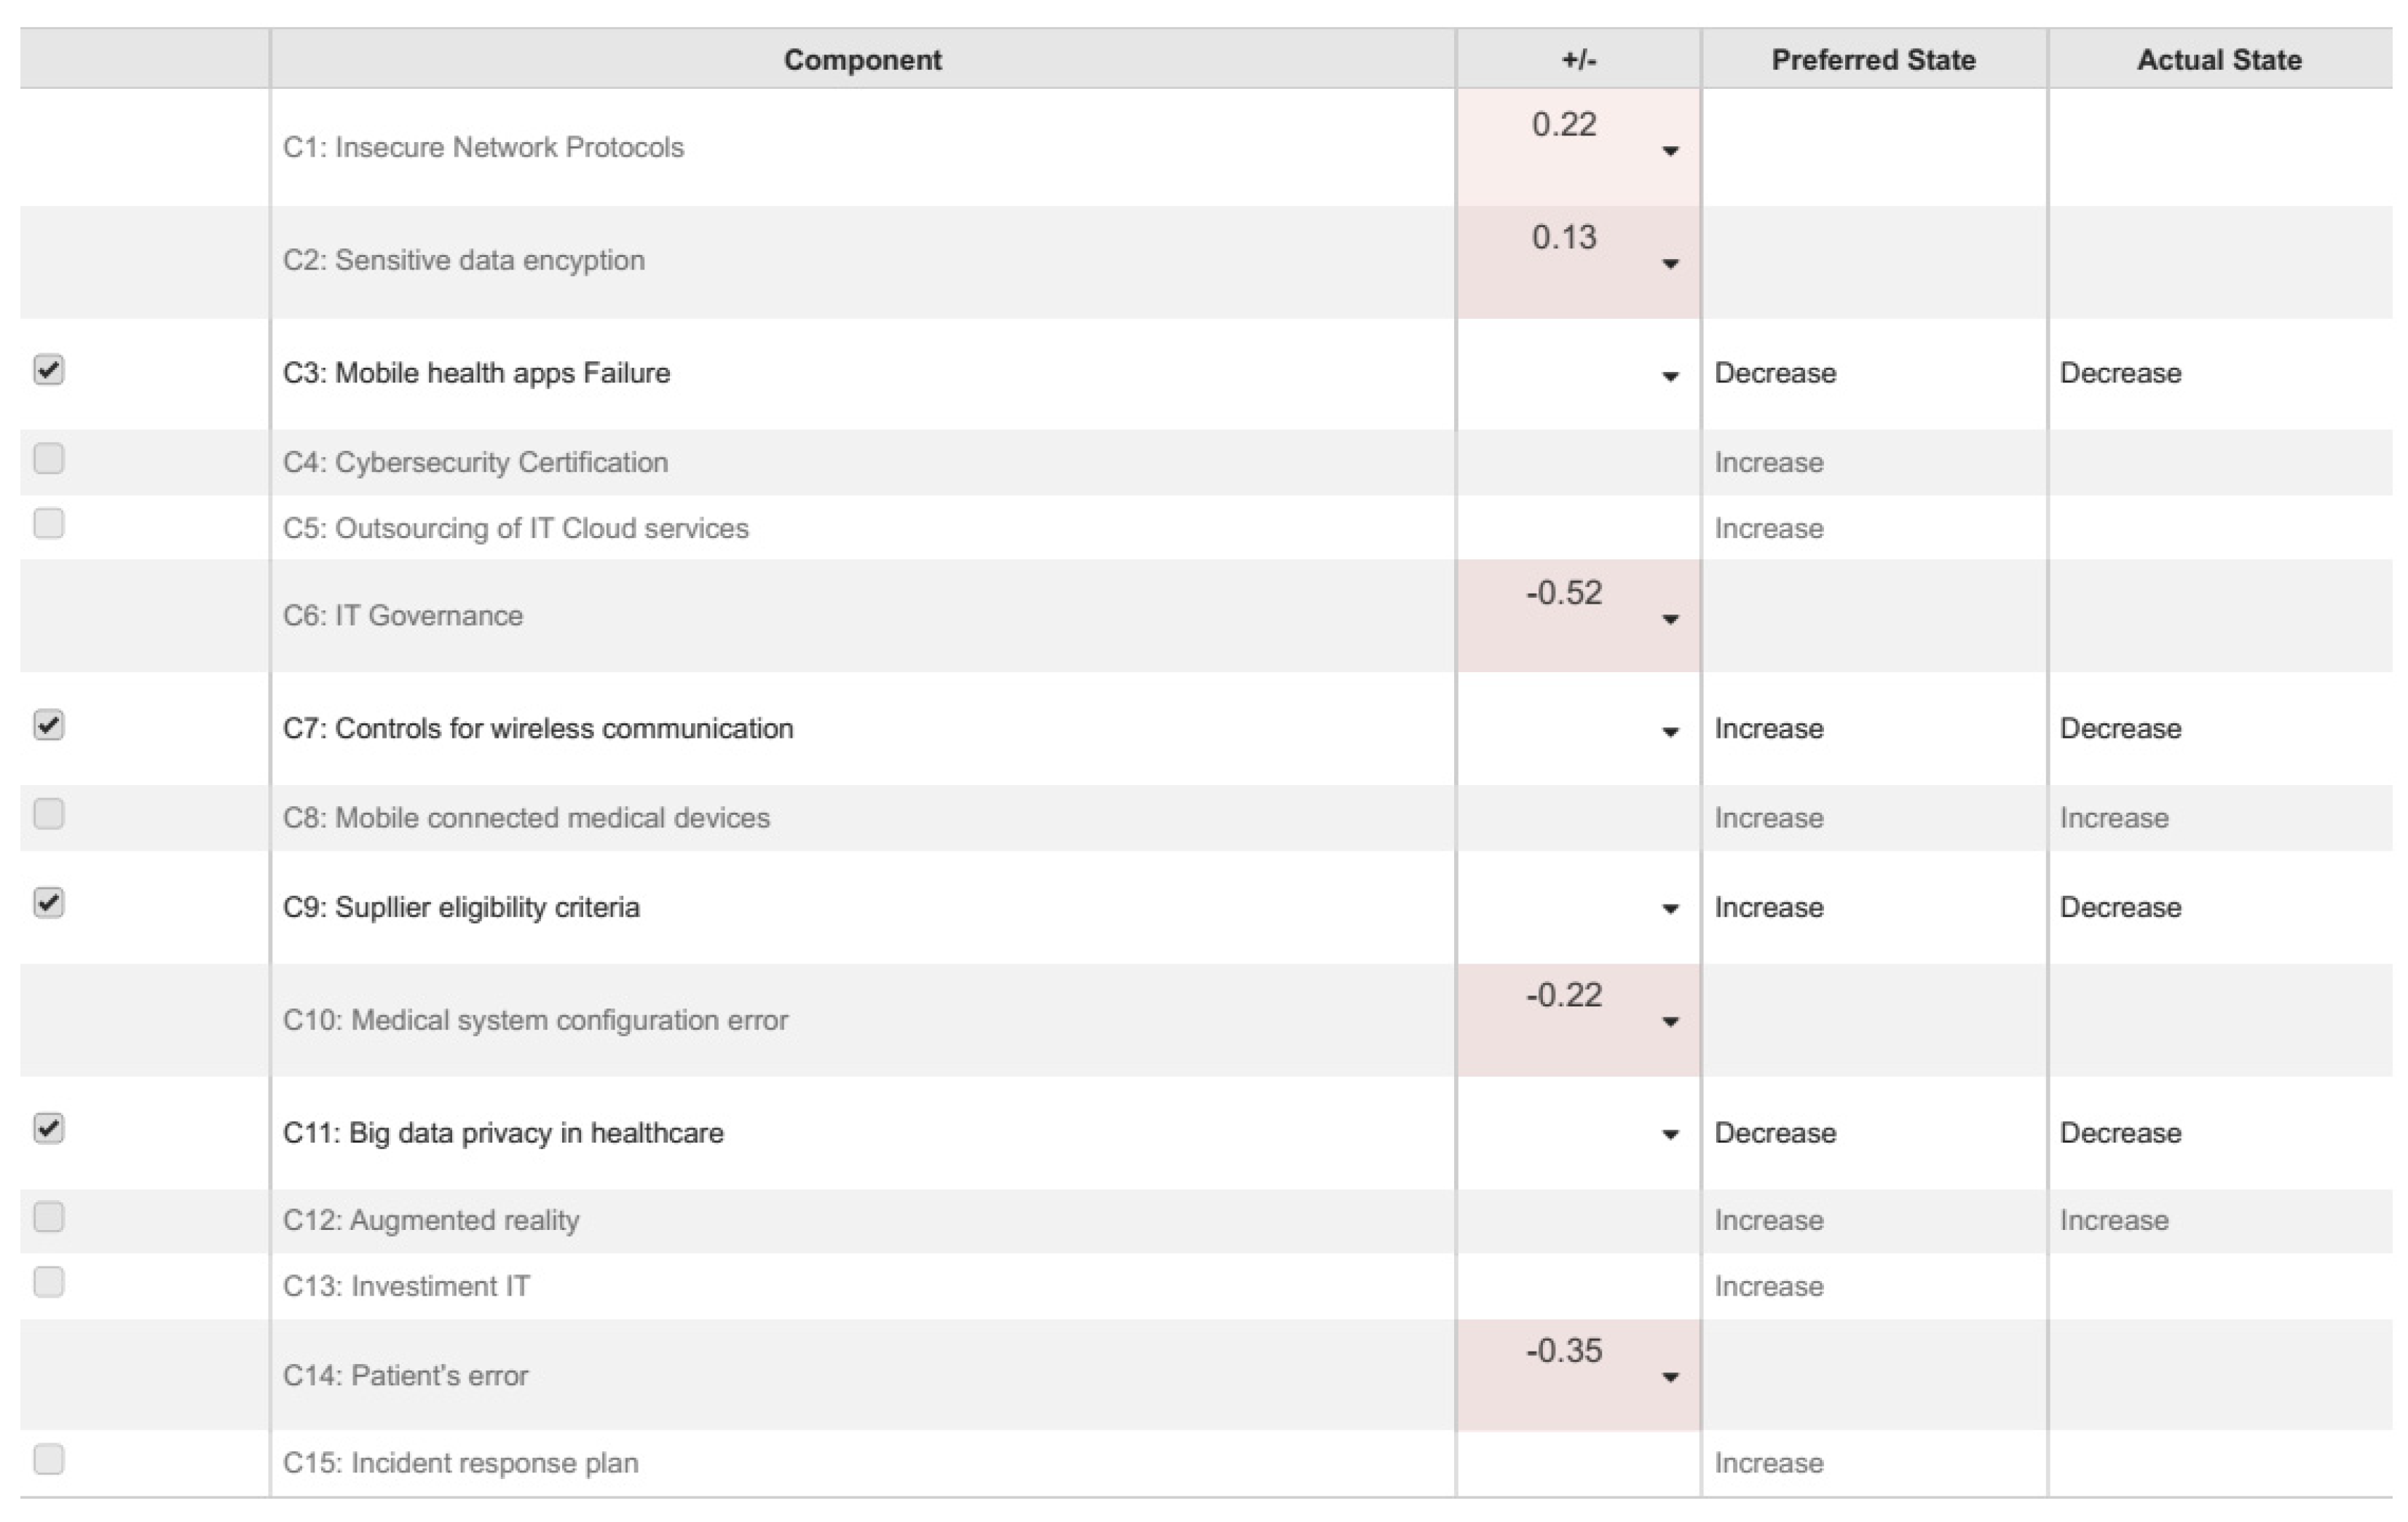This screenshot has width=2408, height=1522.
Task: Tick the C5 Outsourcing of IT Cloud services checkbox
Action: tap(48, 524)
